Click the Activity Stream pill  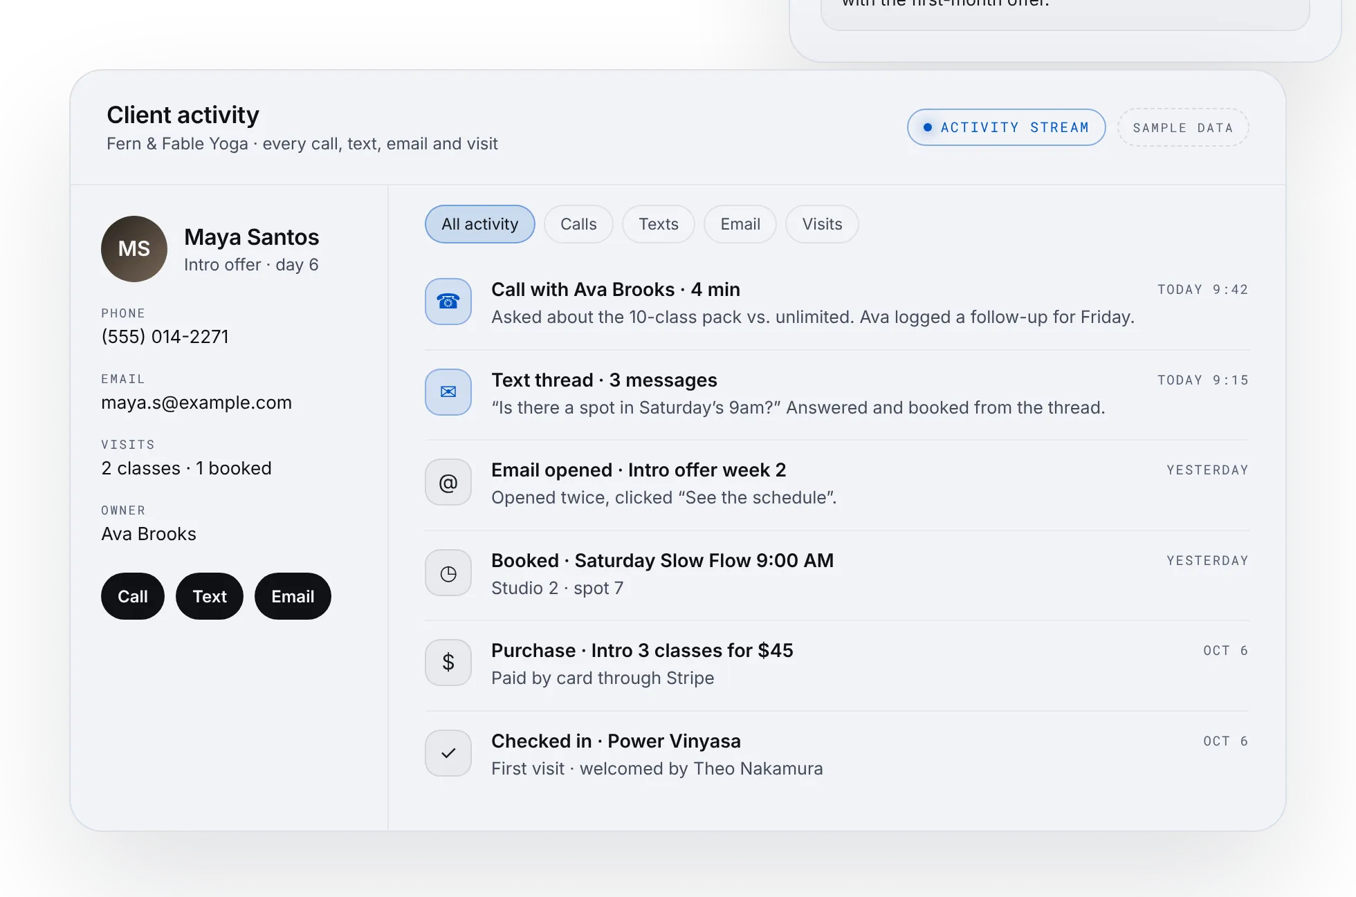click(1007, 127)
